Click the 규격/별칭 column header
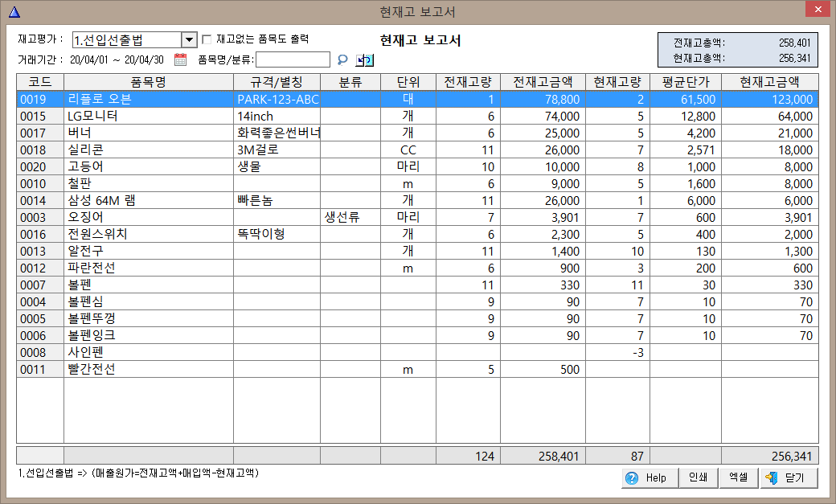Viewport: 836px width, 504px height. (277, 82)
